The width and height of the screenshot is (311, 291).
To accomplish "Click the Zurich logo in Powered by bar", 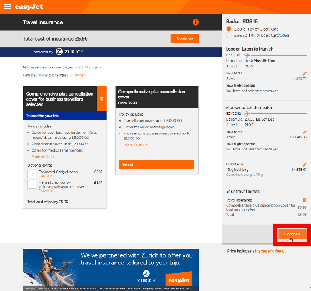I will 69,52.
